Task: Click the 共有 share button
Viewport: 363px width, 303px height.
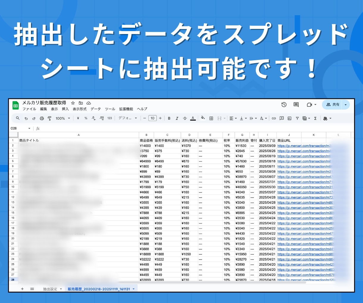Action: (x=333, y=105)
